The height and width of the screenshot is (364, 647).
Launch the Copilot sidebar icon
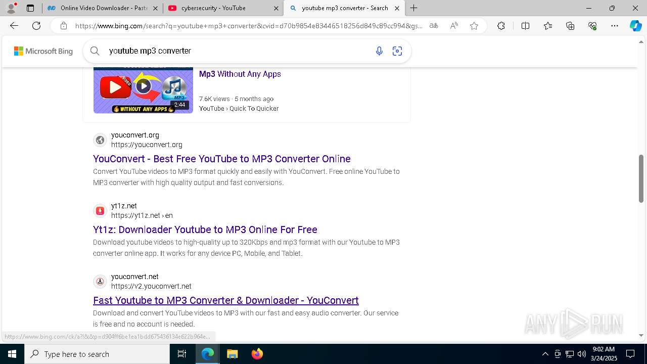pos(635,26)
